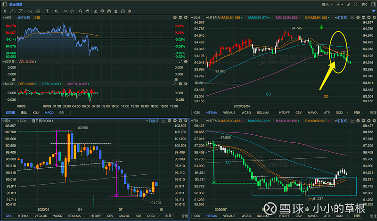
Task: Zoom in the 分时 chart with plus
Action: [x=186, y=17]
